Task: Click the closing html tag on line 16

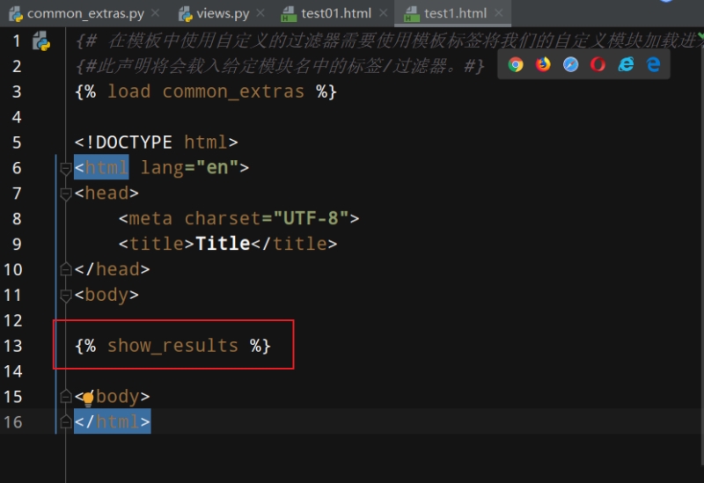Action: 113,422
